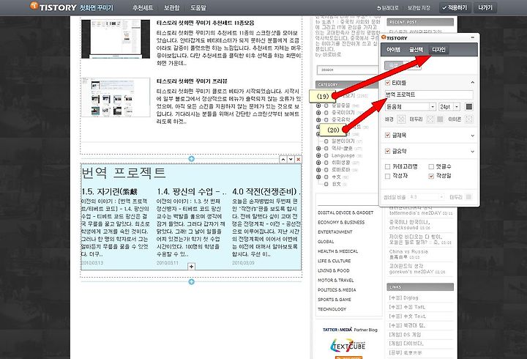Click the 테두리 none icon in title section

point(430,119)
